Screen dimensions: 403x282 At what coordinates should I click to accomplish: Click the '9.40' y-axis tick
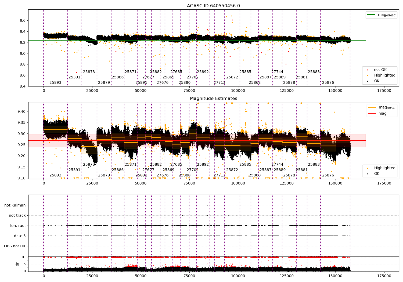click(21, 111)
